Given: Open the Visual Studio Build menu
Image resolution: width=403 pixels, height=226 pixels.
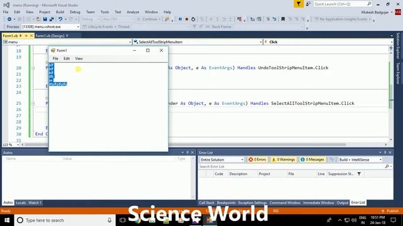Looking at the screenshot, I should click(60, 12).
